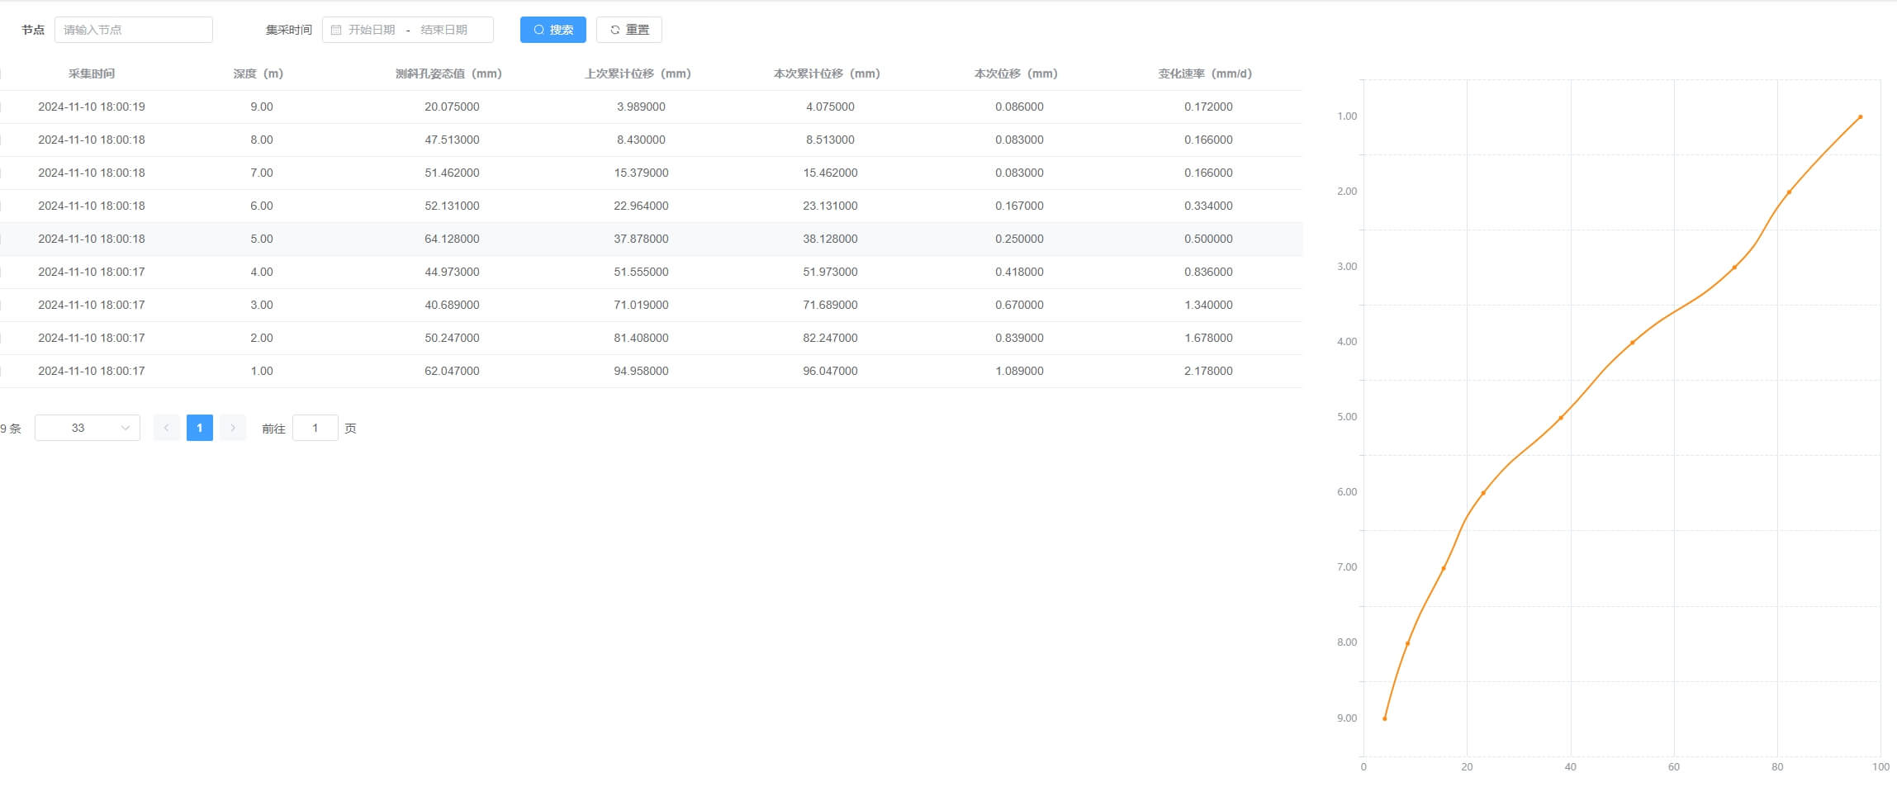1897x801 pixels.
Task: Click chart data point at depth 1.00
Action: (x=1860, y=117)
